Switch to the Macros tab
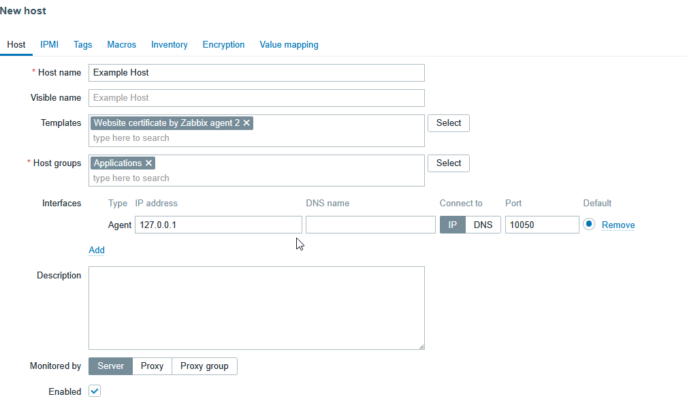This screenshot has height=403, width=687. click(121, 45)
